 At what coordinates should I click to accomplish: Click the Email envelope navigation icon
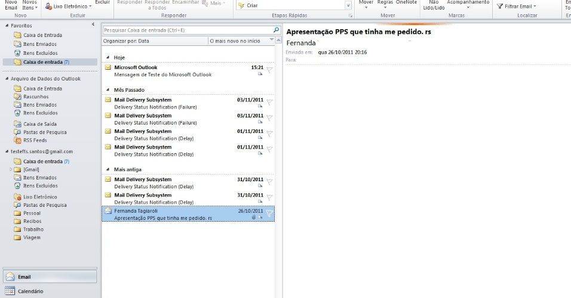point(10,277)
